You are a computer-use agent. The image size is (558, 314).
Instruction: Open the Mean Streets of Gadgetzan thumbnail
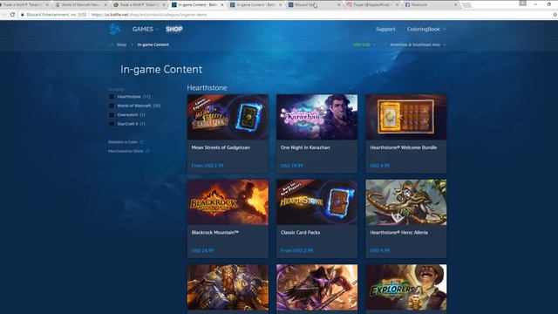coord(228,117)
